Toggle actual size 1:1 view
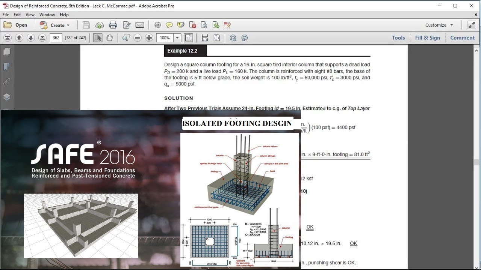The image size is (481, 270). (188, 38)
